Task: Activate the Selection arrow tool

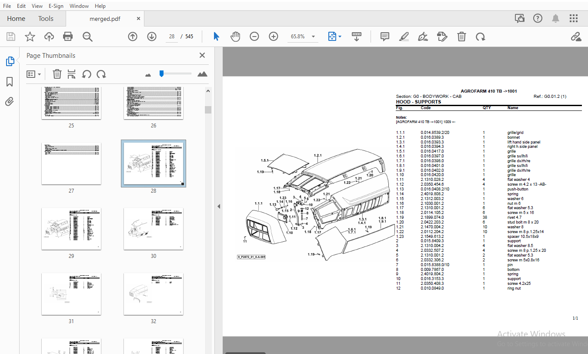Action: (216, 37)
